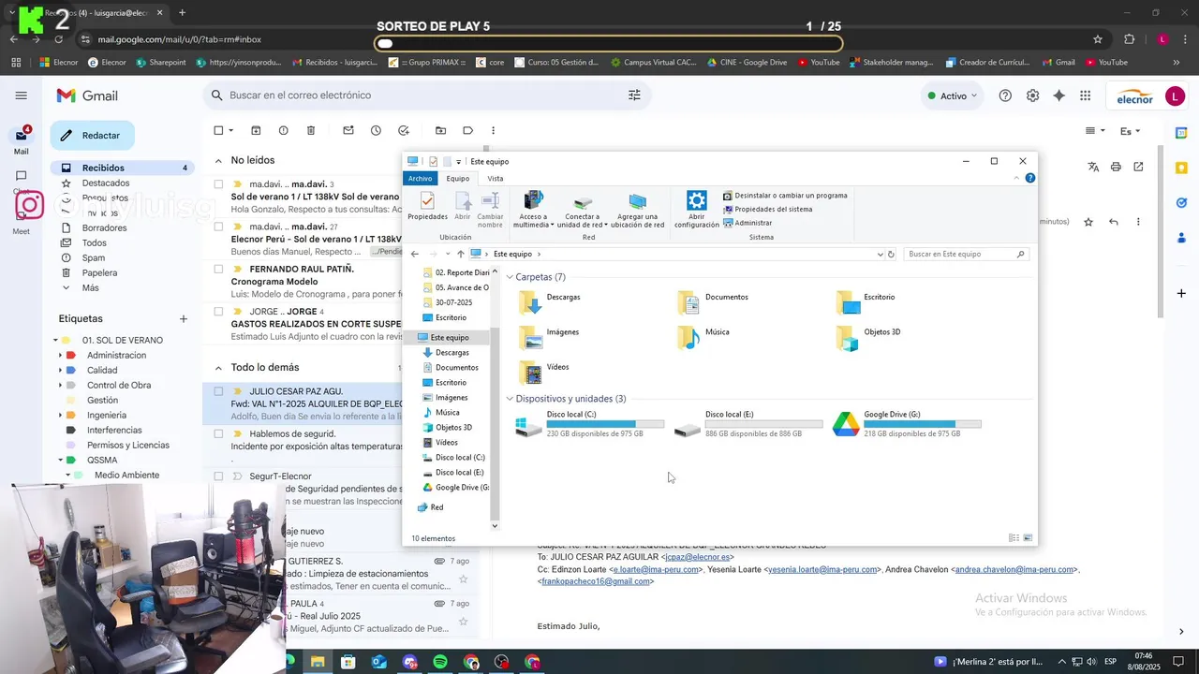Tick the select-all emails checkbox
Image resolution: width=1199 pixels, height=674 pixels.
click(x=218, y=130)
